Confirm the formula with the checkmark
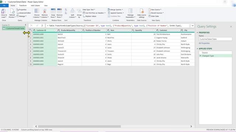The image size is (236, 132). click(37, 26)
